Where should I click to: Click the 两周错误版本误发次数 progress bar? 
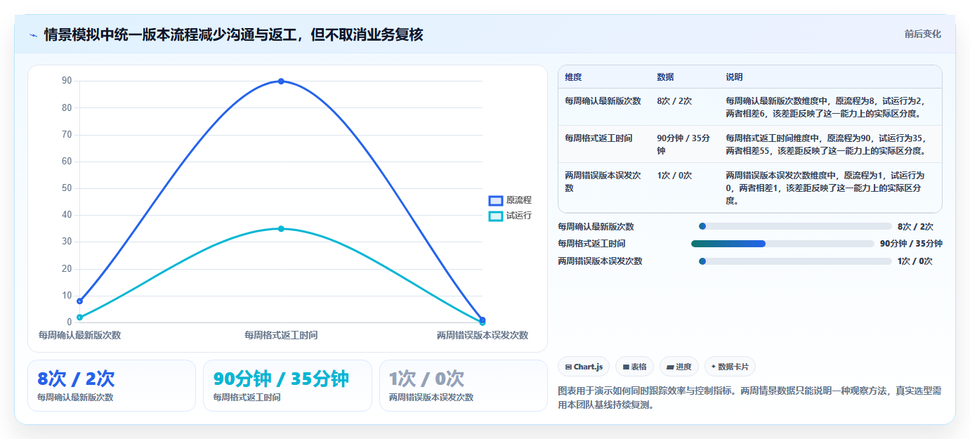(x=795, y=261)
